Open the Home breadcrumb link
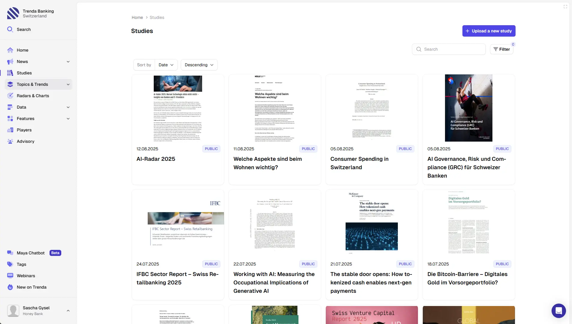Screen dimensions: 572x324 click(x=137, y=17)
